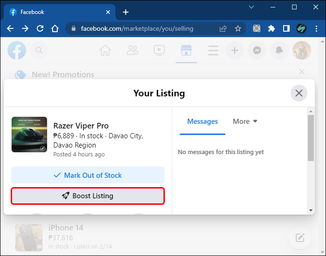This screenshot has height=256, width=326.
Task: Open Facebook Friends page
Action: click(x=132, y=50)
